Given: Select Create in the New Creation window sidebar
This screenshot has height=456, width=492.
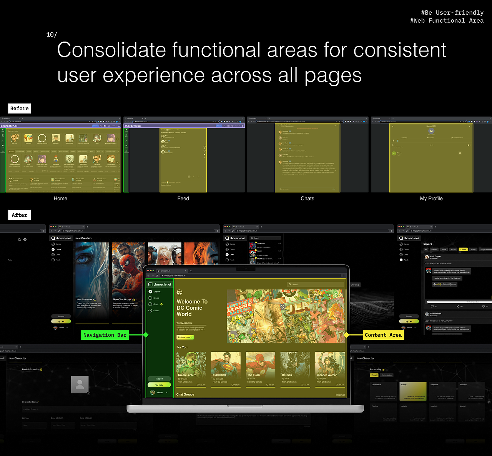Looking at the screenshot, I should tap(57, 249).
